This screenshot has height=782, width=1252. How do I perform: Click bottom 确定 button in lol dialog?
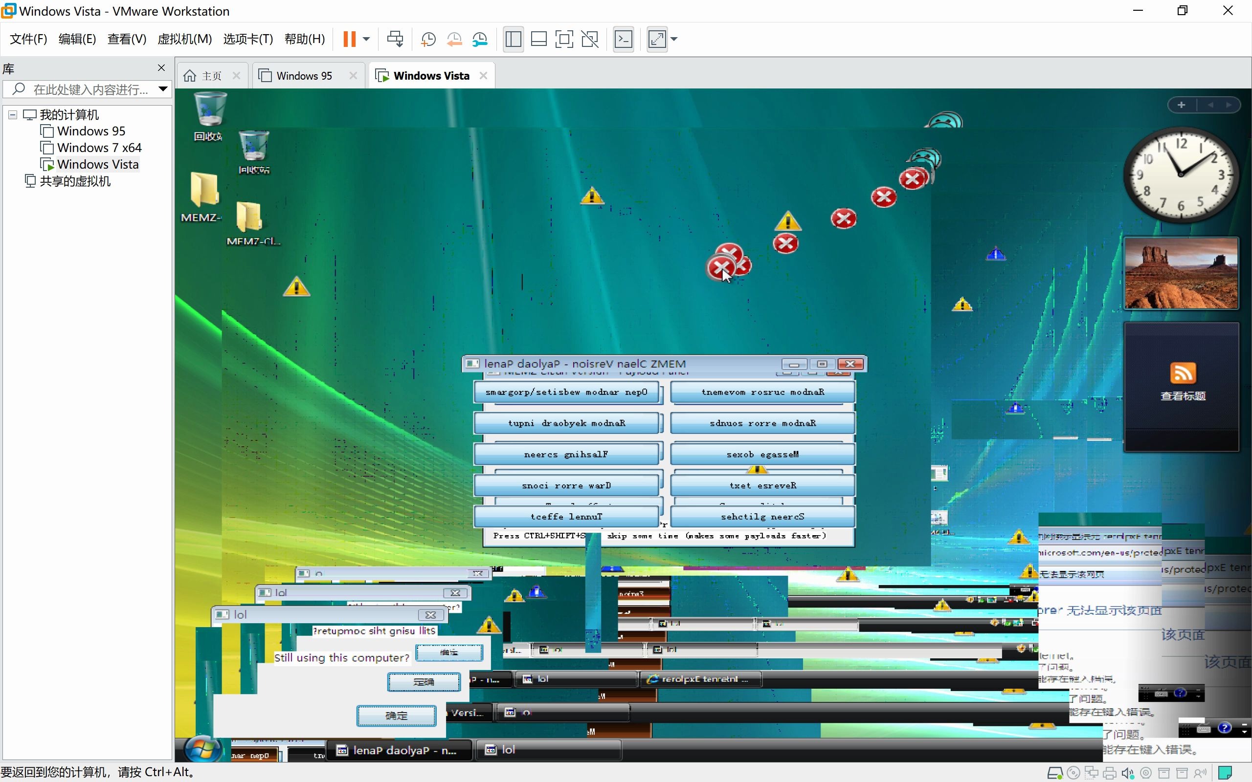click(x=396, y=716)
